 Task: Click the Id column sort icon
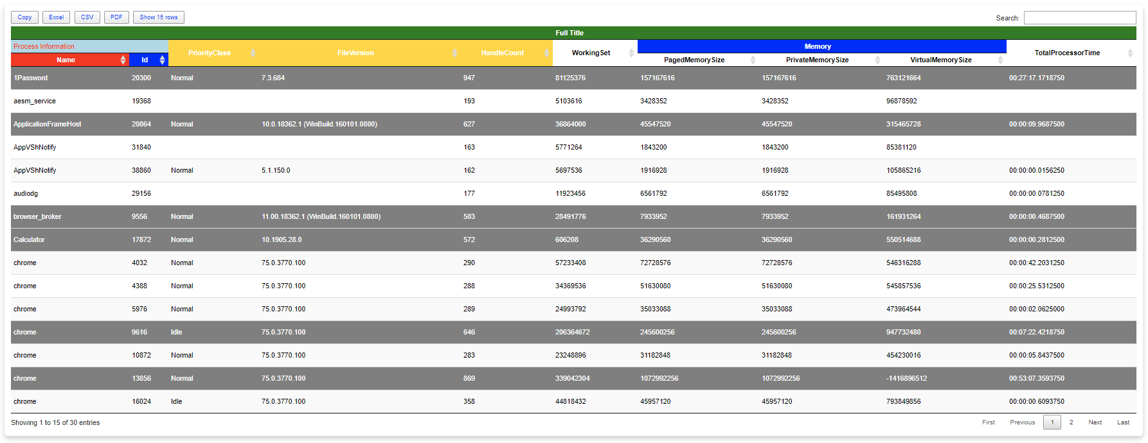click(162, 60)
